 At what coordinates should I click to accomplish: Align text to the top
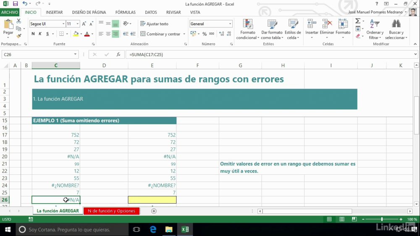coord(101,23)
